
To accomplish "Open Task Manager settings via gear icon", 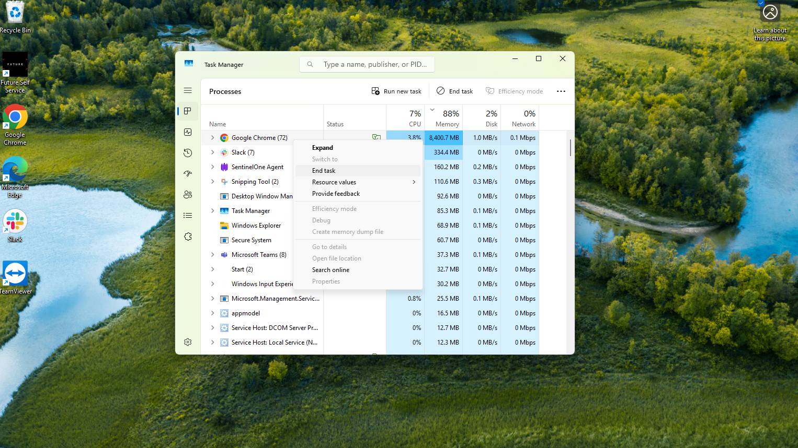I will click(x=188, y=342).
